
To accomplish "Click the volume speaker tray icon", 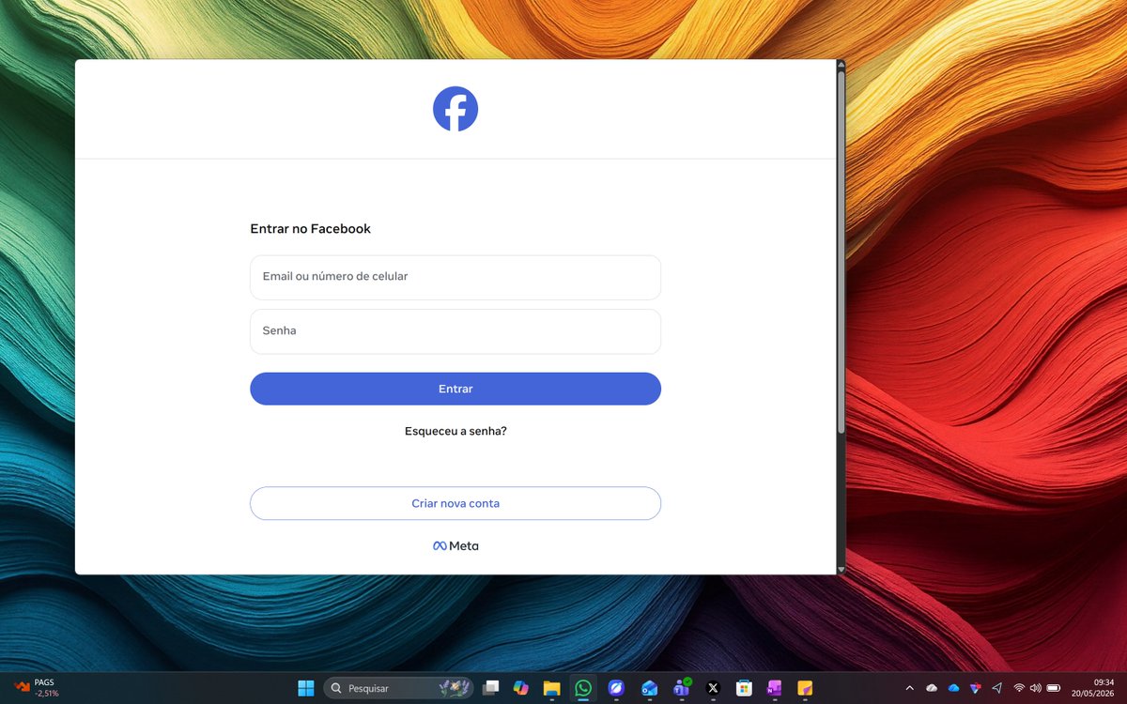I will point(1036,688).
